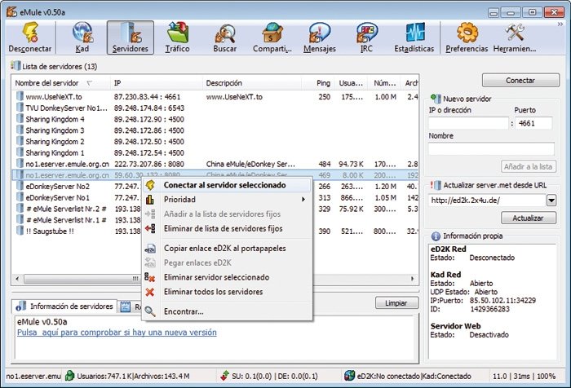Click the IP o dirección input field
The width and height of the screenshot is (571, 388).
coord(468,123)
